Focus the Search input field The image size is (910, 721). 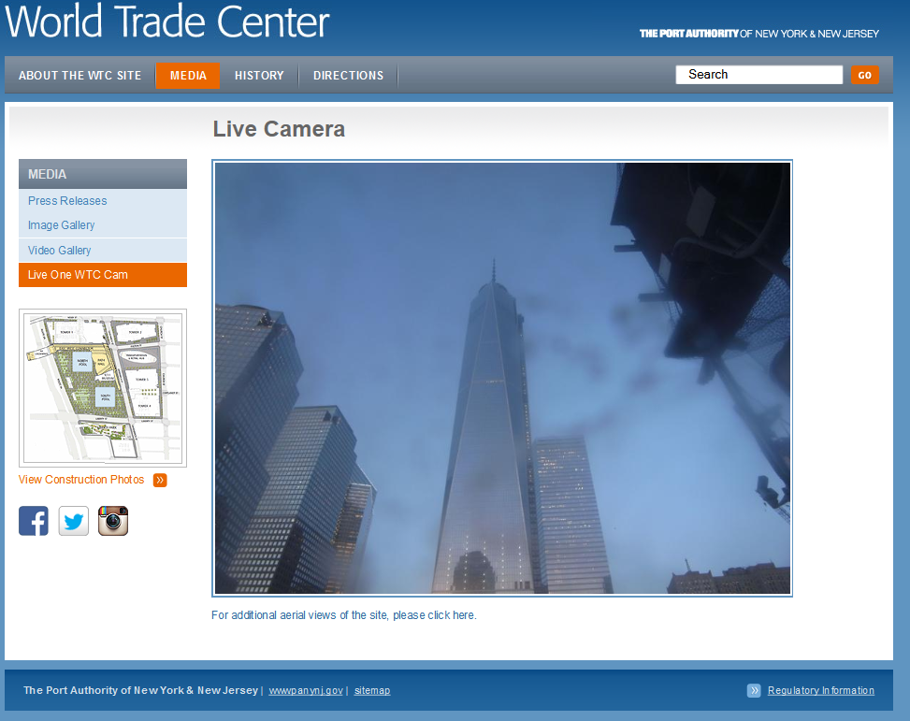[x=759, y=74]
